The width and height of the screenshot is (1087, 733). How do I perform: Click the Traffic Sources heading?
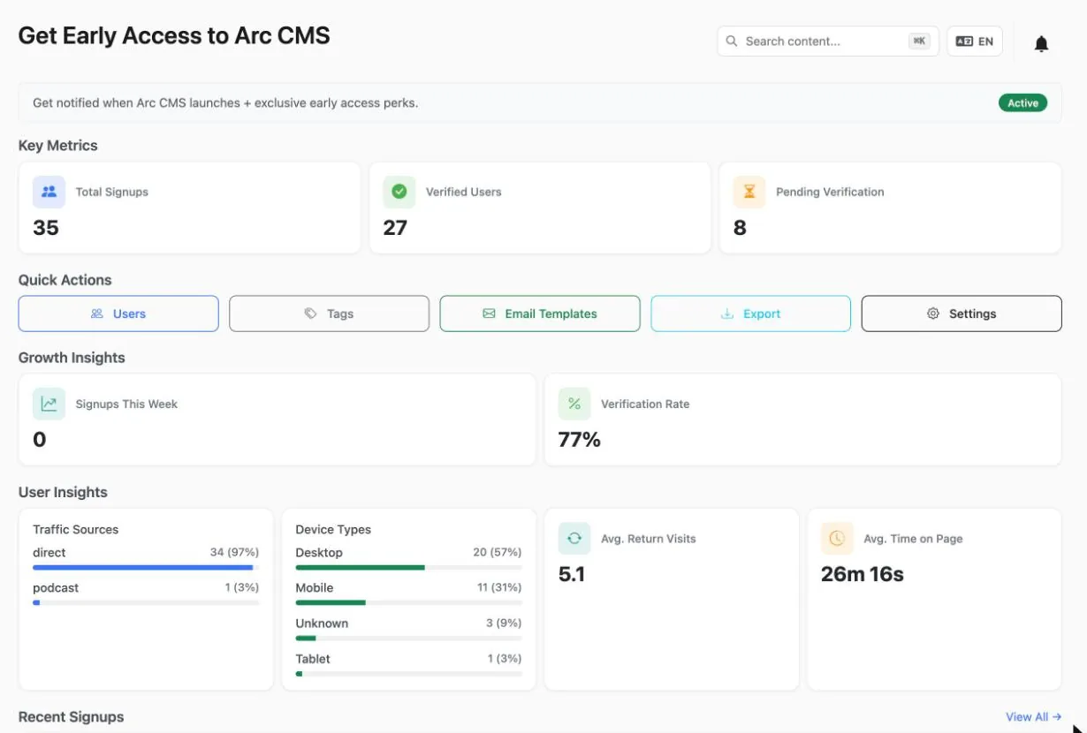75,530
